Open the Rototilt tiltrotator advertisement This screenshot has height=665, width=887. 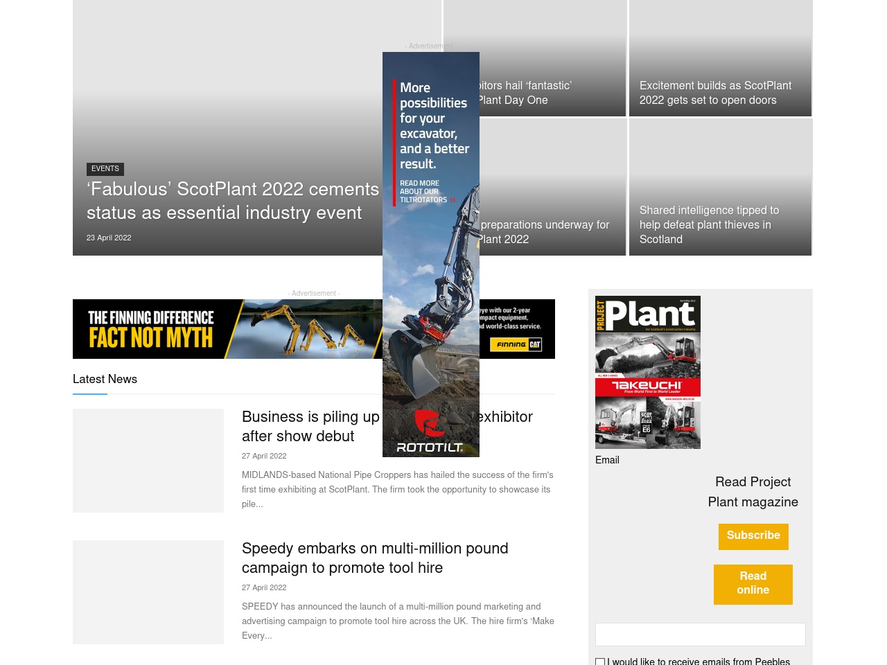coord(431,254)
